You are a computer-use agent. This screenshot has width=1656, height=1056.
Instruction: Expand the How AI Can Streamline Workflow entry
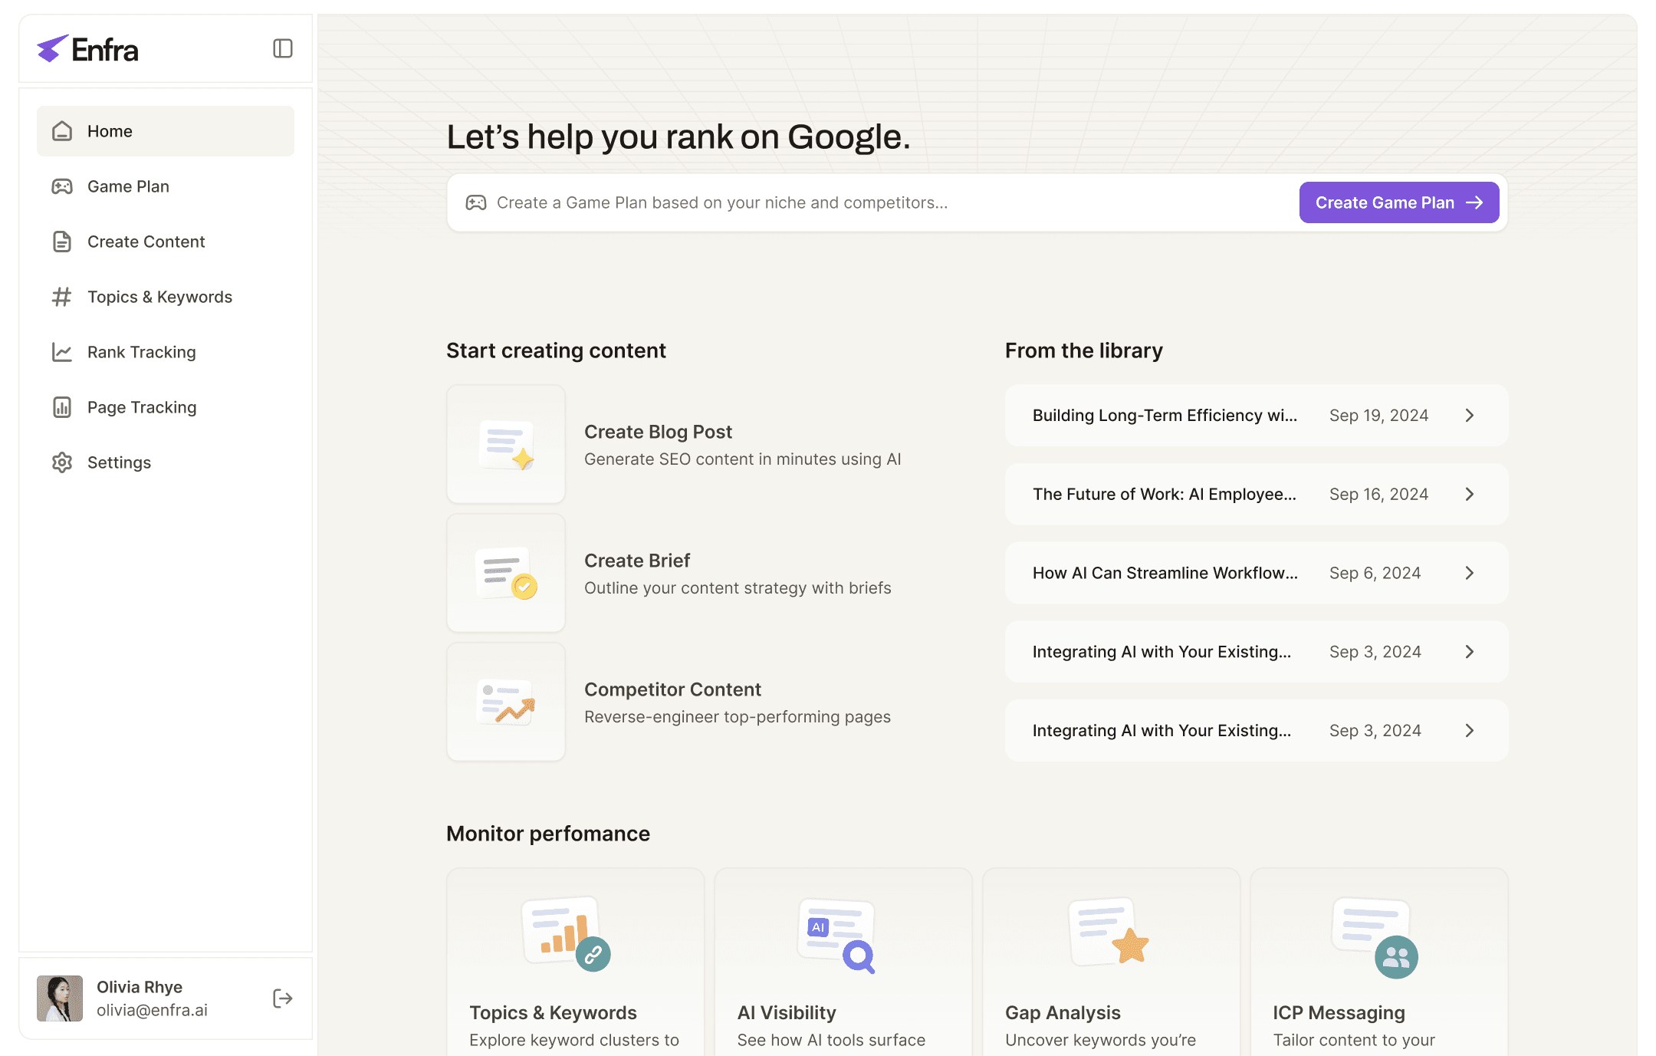1469,573
